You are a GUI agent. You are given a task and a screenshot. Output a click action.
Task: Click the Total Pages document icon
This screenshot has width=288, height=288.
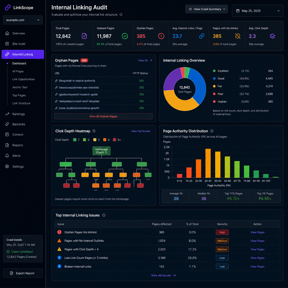[x=84, y=36]
